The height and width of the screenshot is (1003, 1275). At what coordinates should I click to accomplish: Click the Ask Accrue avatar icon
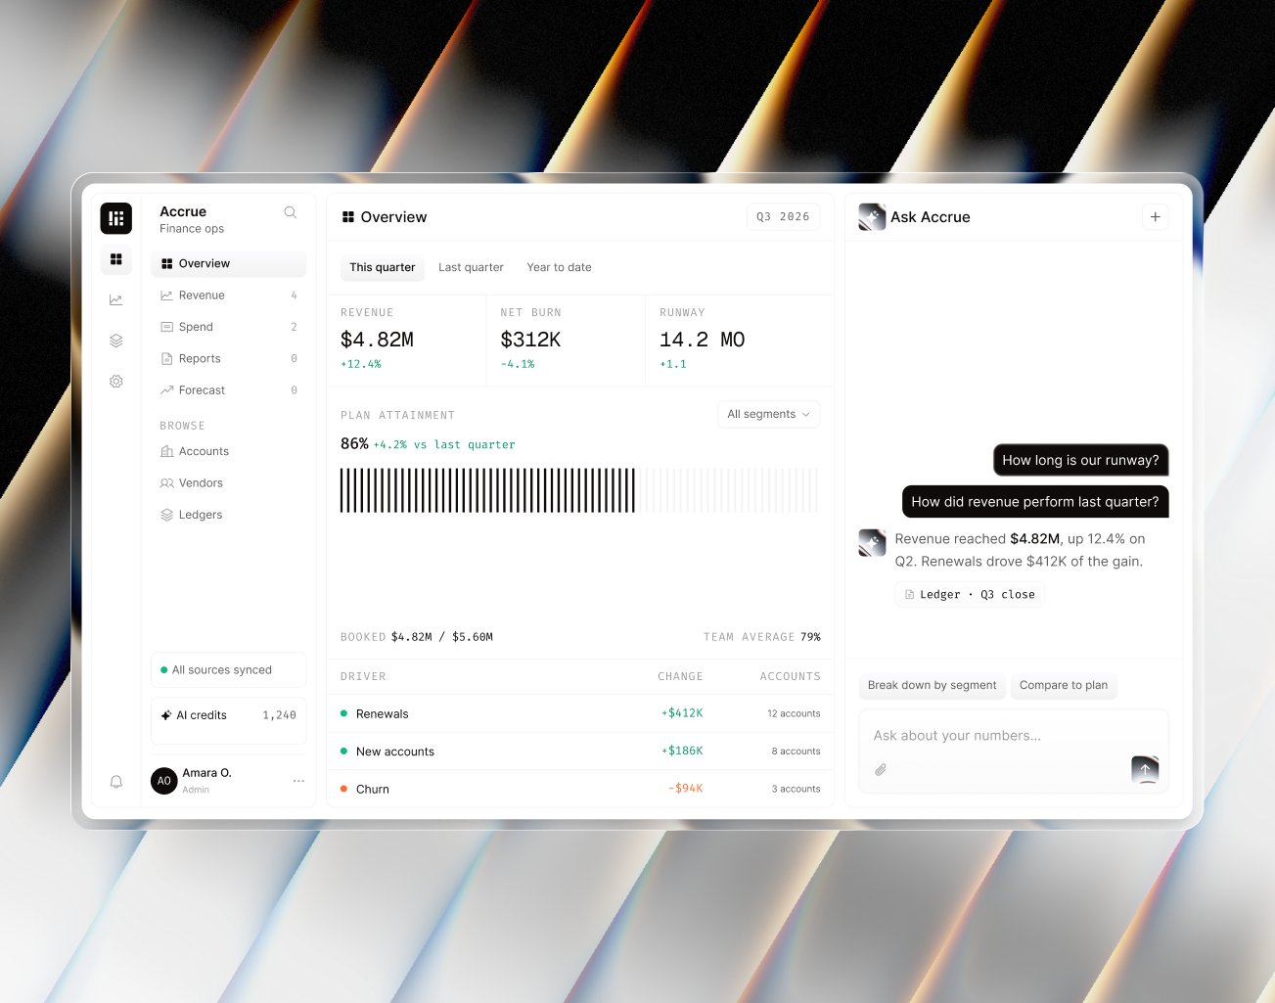coord(872,217)
